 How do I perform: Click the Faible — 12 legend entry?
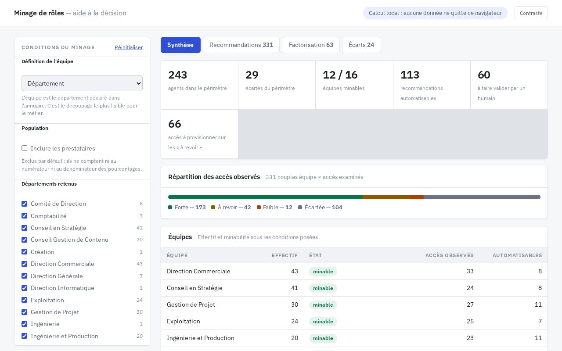[274, 207]
